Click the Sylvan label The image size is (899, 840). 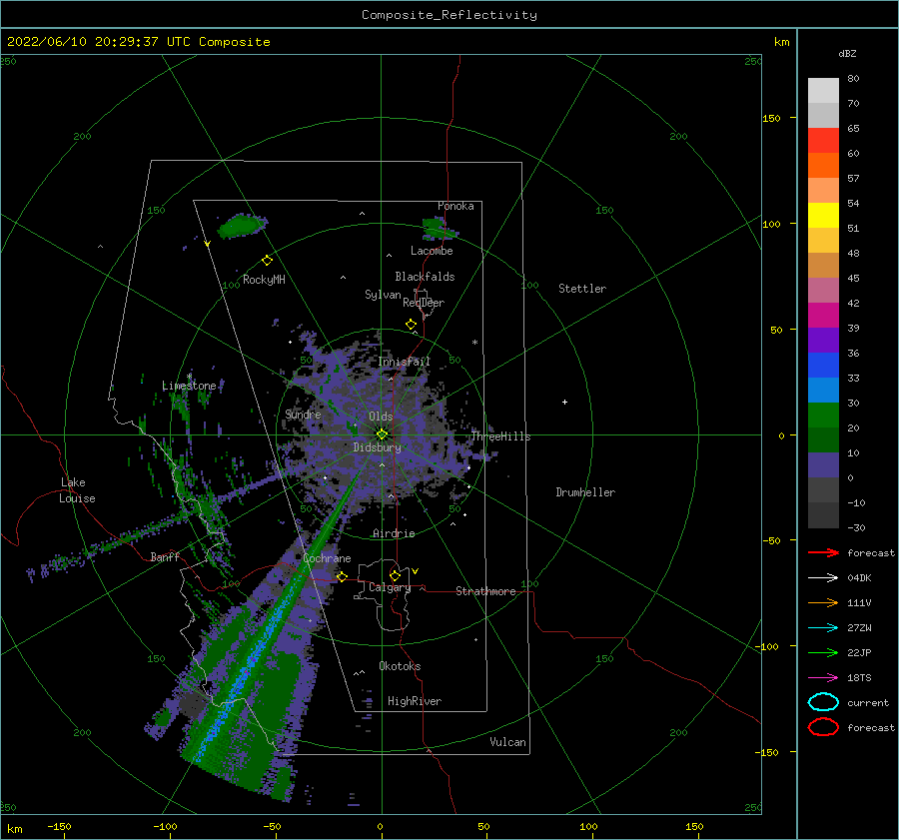(x=383, y=295)
